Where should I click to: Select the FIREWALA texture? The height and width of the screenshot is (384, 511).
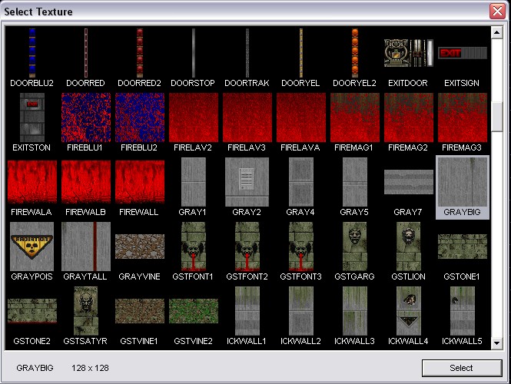(x=32, y=182)
